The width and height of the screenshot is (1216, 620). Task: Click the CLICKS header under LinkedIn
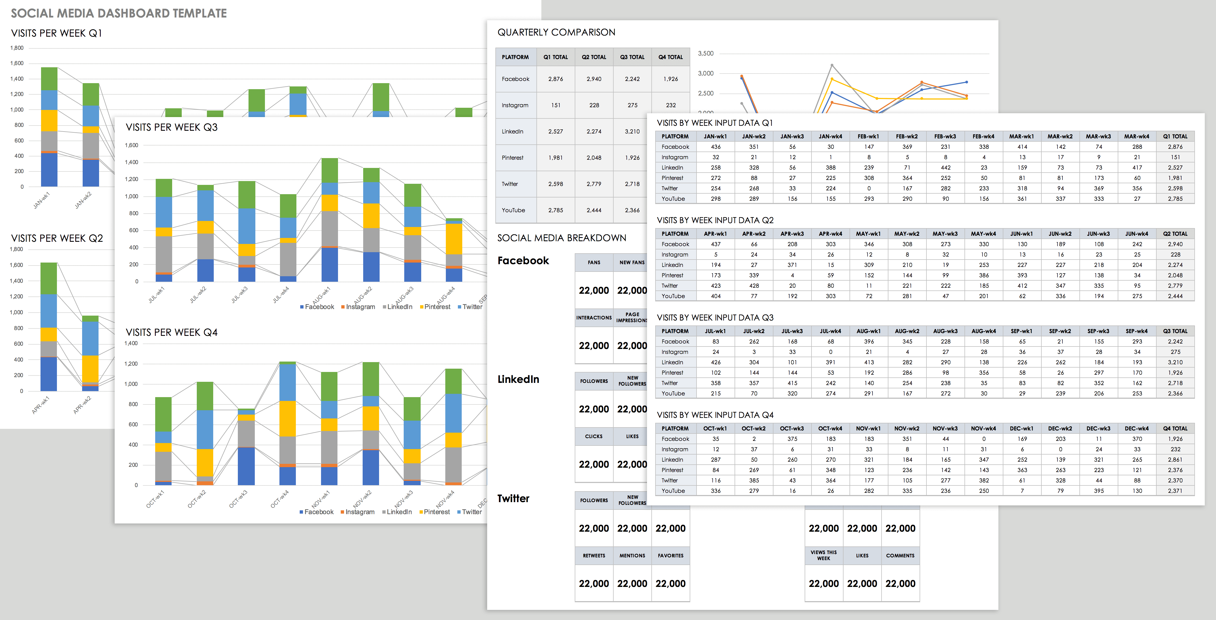594,436
